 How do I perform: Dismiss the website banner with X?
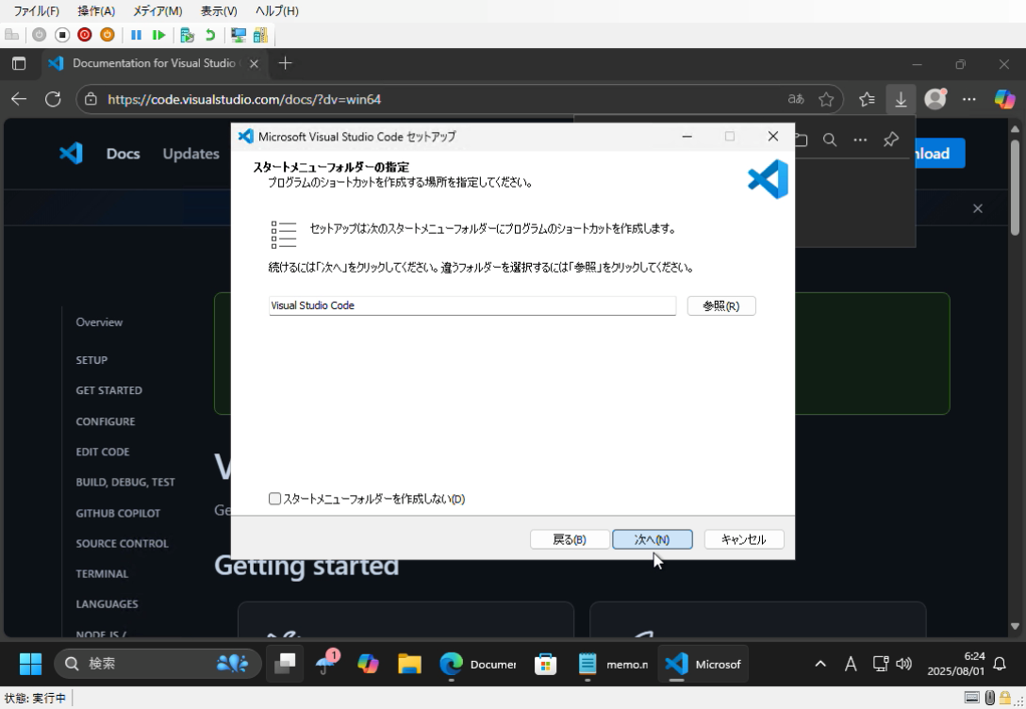(978, 208)
